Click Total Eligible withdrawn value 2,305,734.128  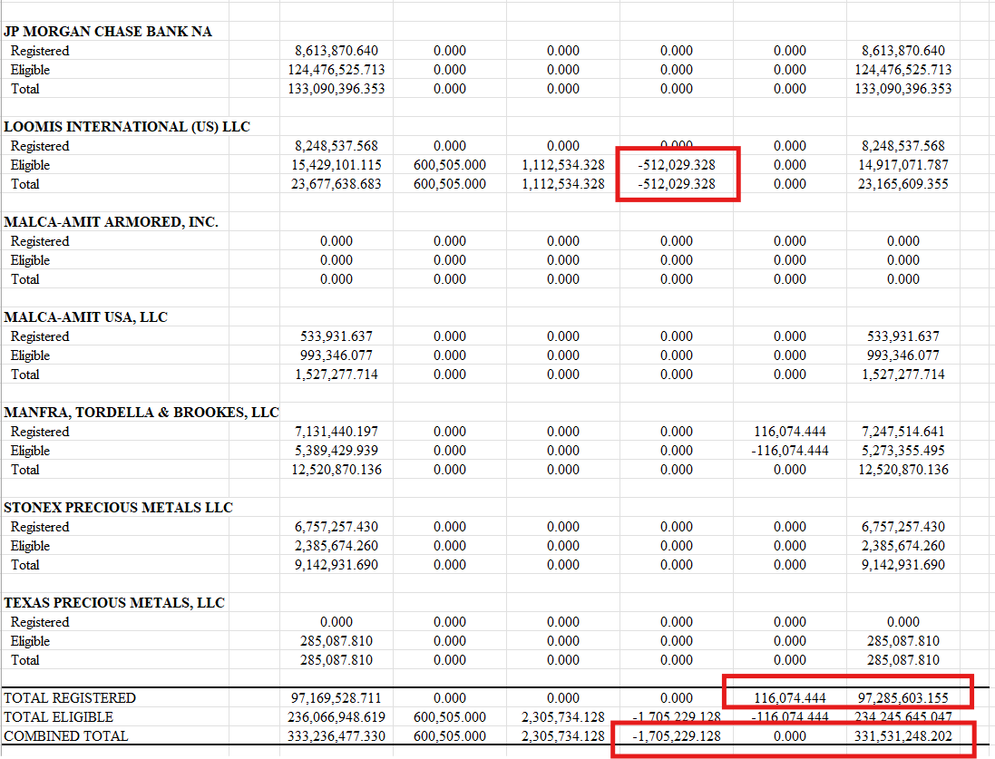click(x=563, y=717)
